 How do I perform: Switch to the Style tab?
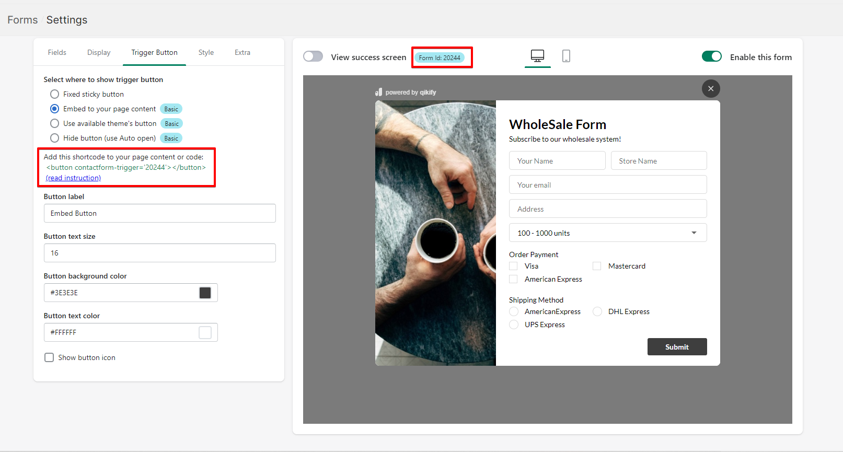pyautogui.click(x=206, y=52)
